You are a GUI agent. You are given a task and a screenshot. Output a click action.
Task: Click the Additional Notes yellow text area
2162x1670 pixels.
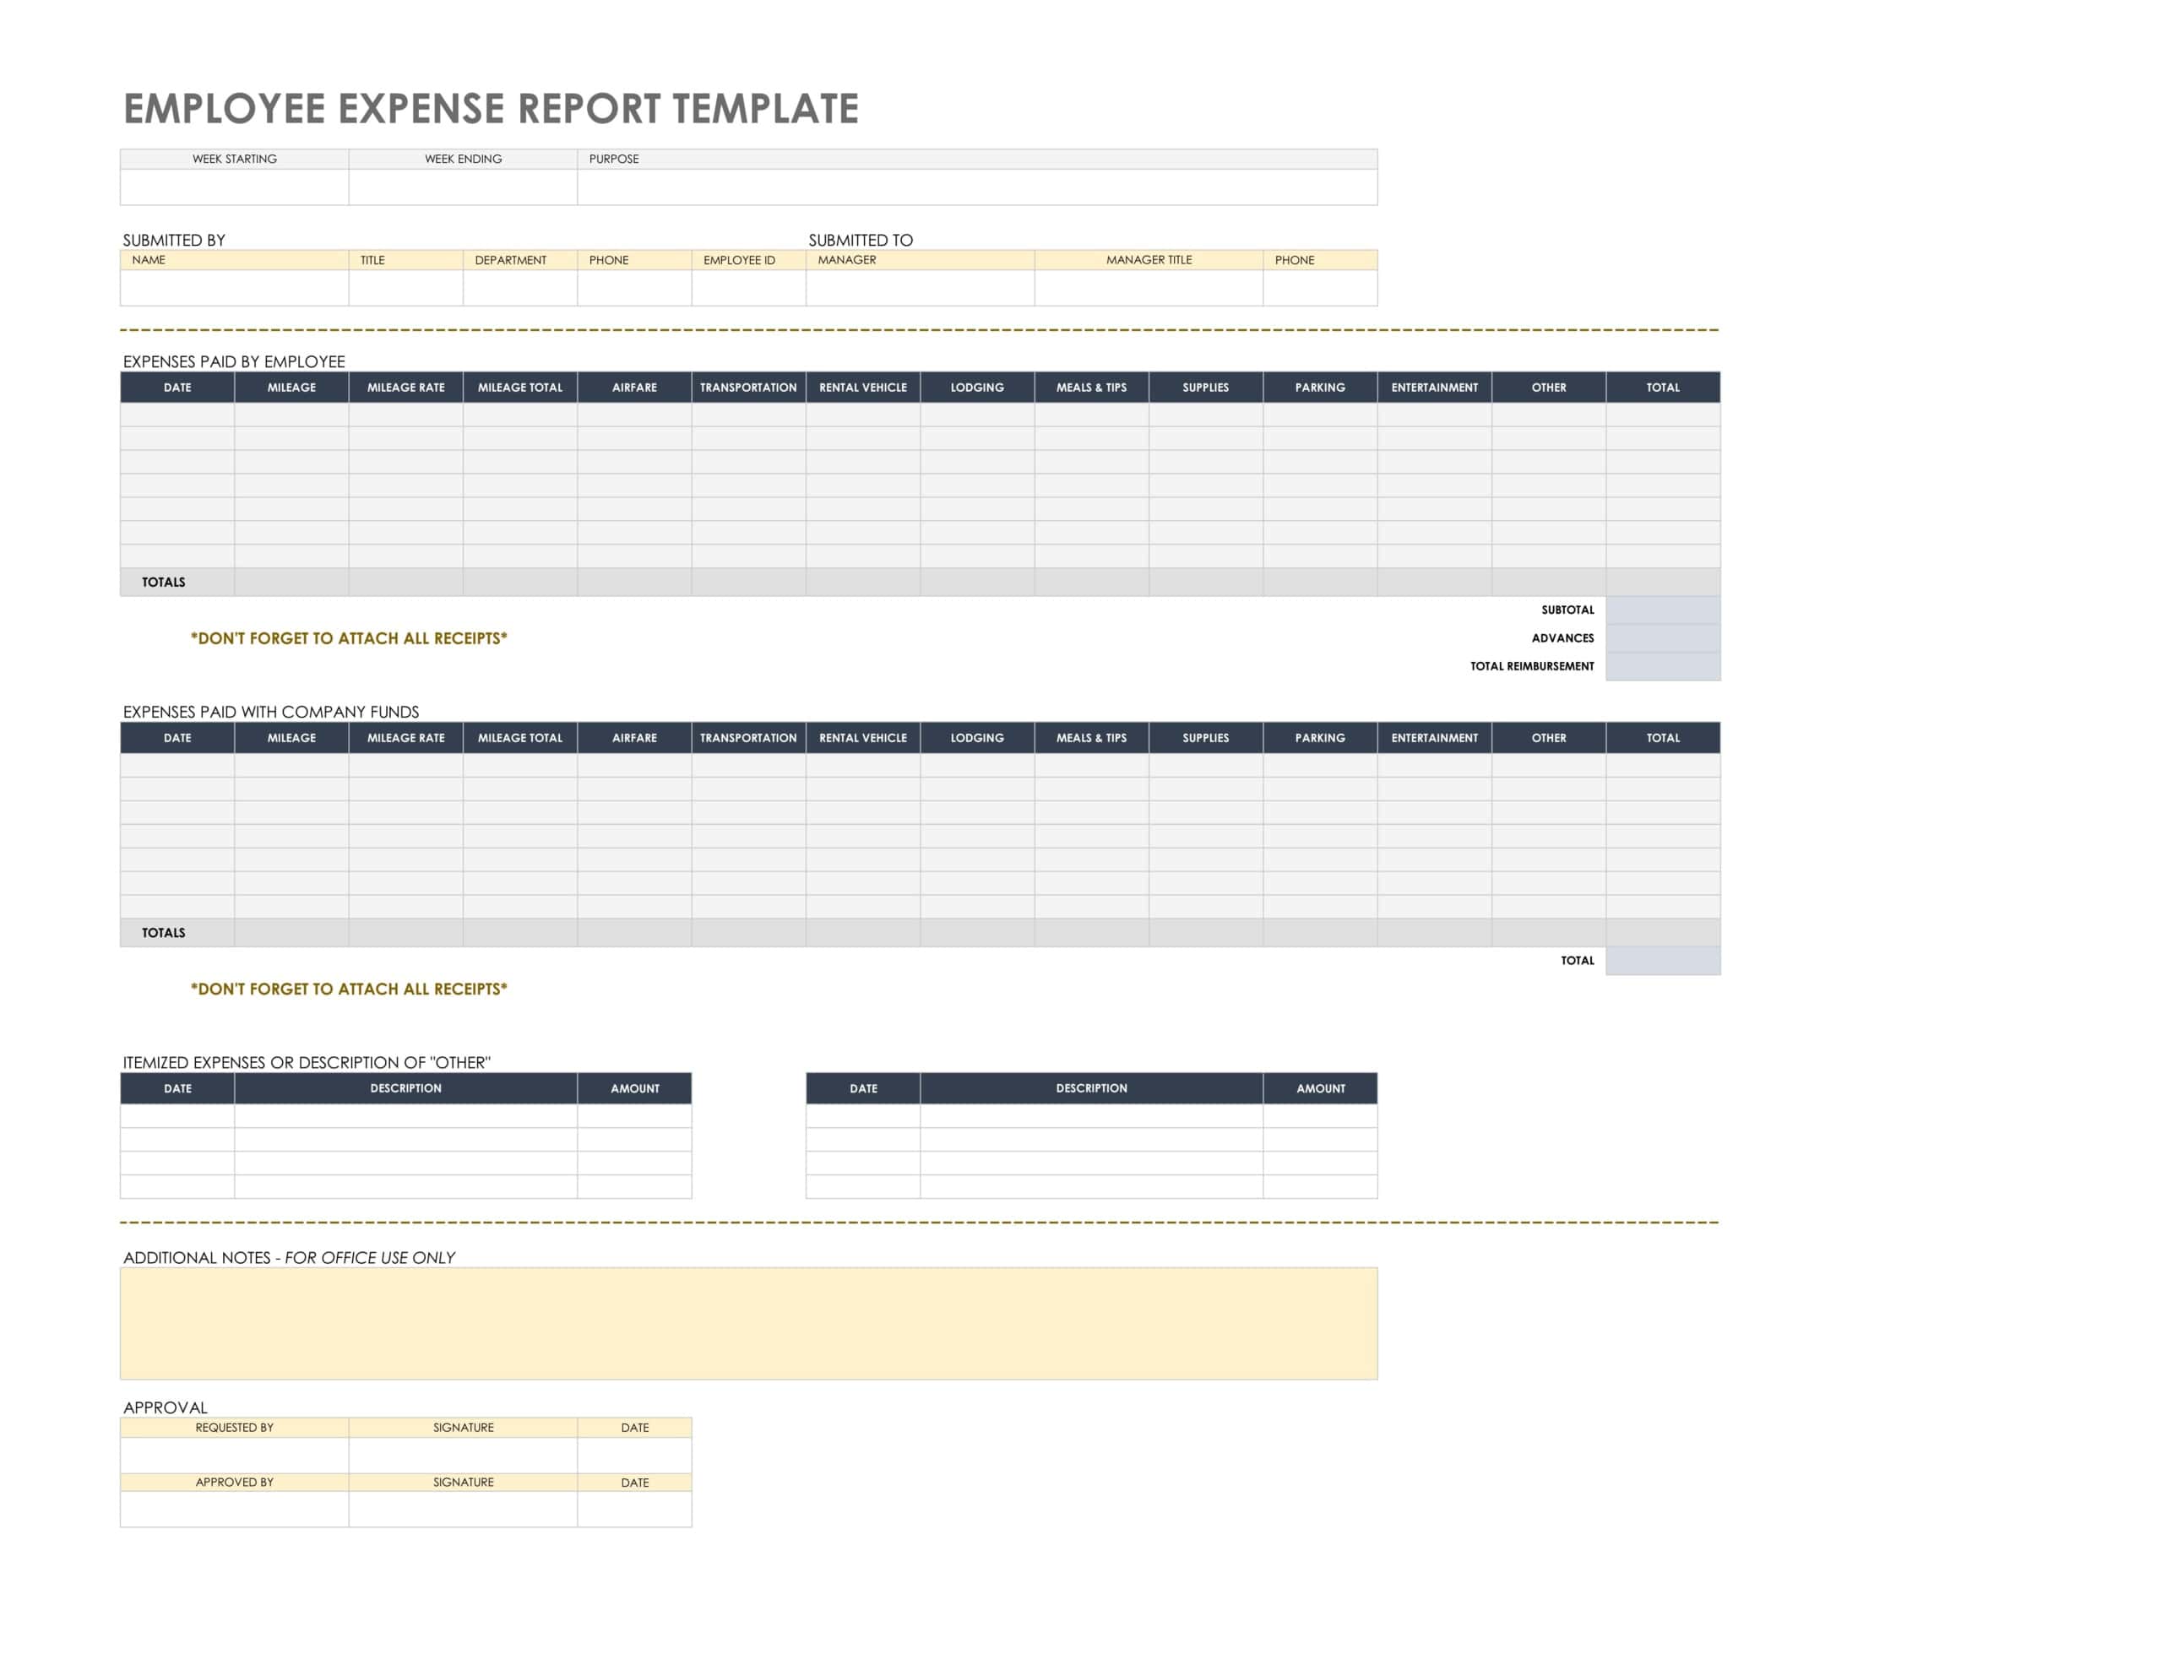click(748, 1324)
